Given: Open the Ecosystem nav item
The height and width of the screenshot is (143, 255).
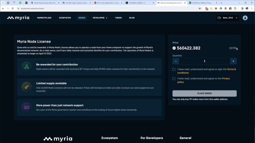Looking at the screenshot, I should (x=65, y=17).
